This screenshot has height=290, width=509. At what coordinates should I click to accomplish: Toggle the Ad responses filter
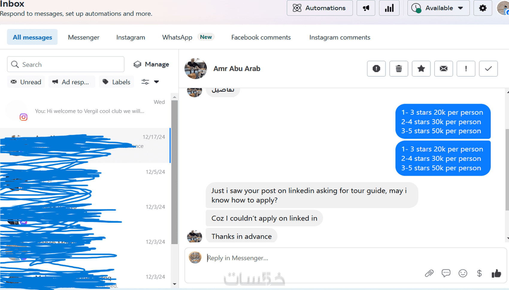tap(72, 82)
